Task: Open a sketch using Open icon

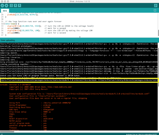Action: [15, 5]
